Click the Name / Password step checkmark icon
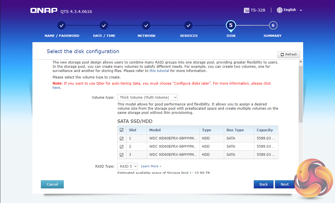This screenshot has height=203, width=335. click(x=62, y=26)
